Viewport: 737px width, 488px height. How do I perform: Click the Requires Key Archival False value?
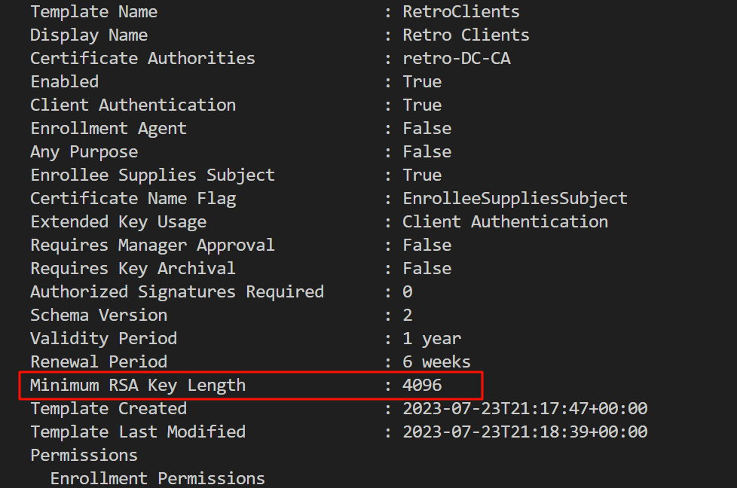[427, 269]
